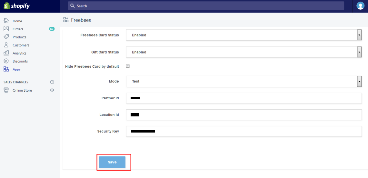The image size is (368, 178).
Task: Click the Online Store storefront icon
Action: [6, 90]
